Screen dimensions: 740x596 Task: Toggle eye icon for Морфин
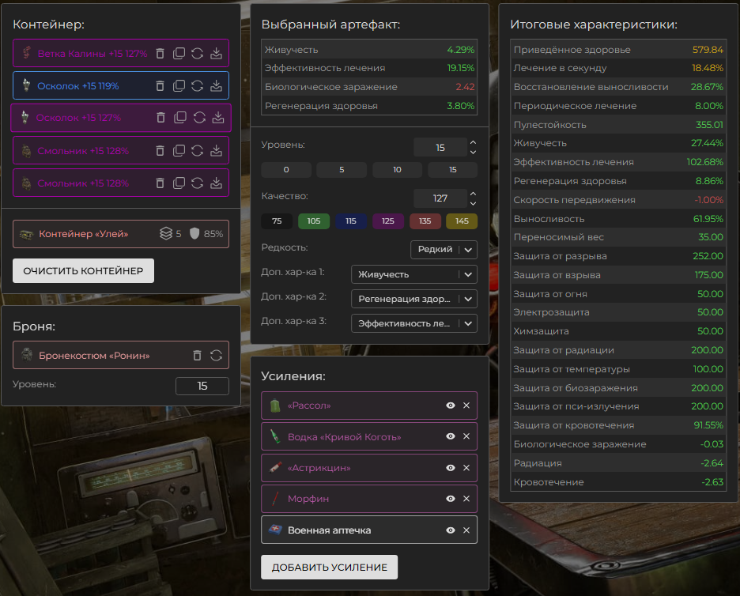451,499
